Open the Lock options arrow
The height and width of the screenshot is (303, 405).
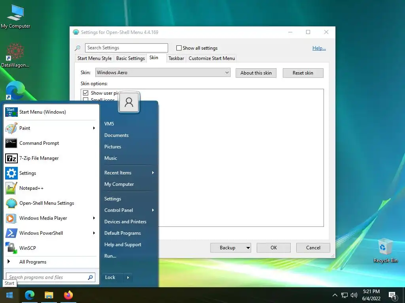[x=128, y=277]
